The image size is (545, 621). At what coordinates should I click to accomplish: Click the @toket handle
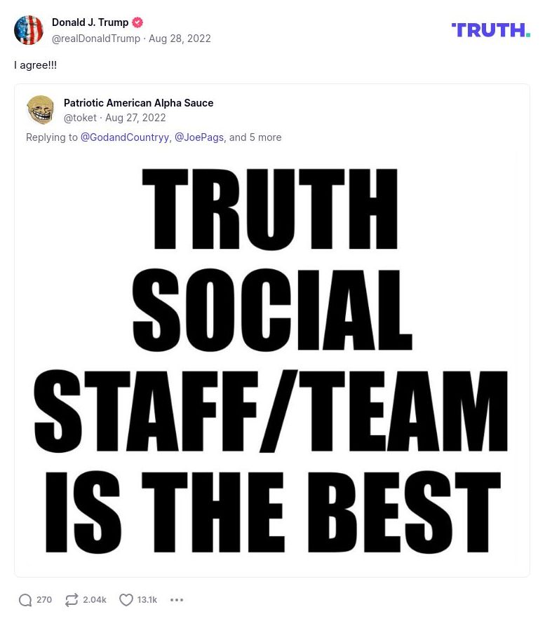tap(80, 118)
